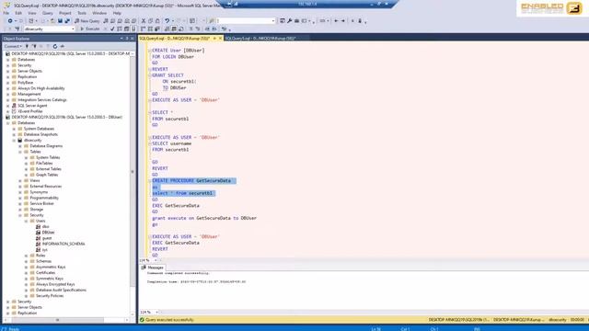Open the Tools menu

tap(82, 13)
